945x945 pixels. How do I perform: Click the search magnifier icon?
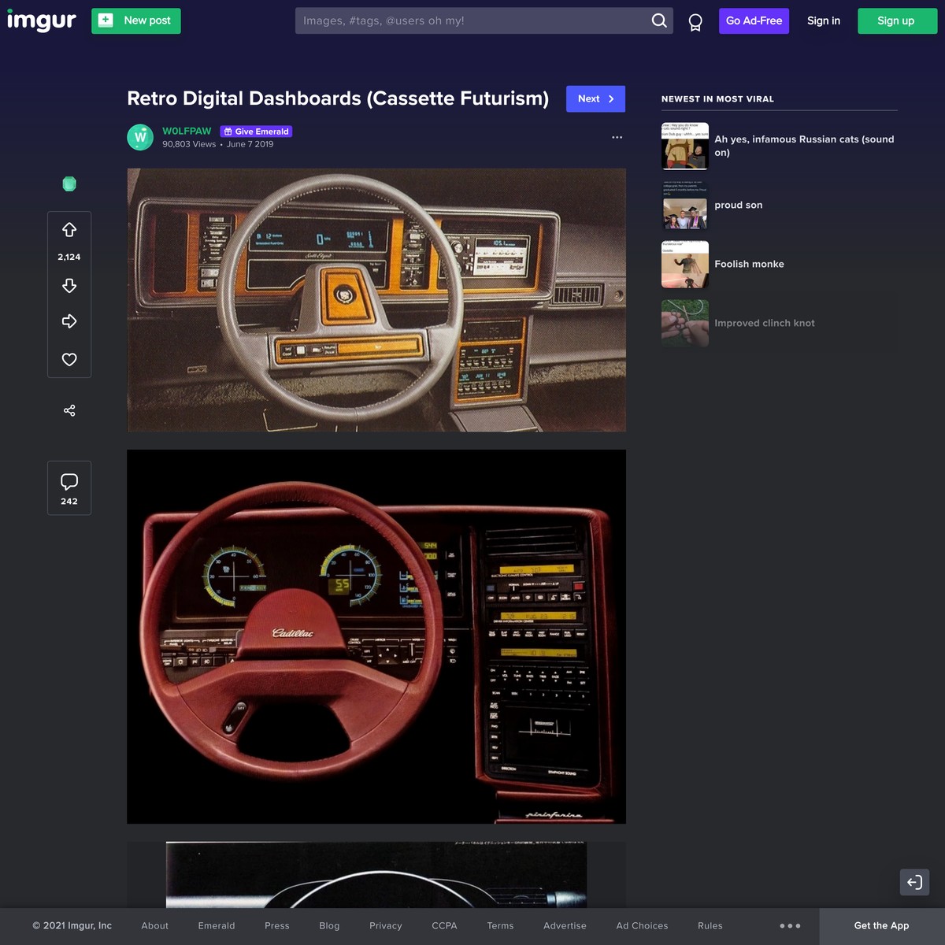pos(659,21)
